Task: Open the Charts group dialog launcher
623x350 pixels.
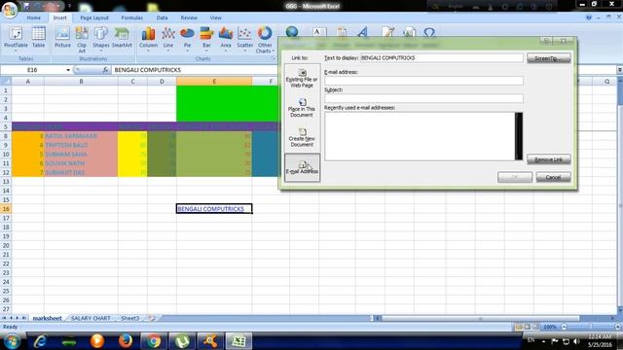Action: pyautogui.click(x=273, y=58)
